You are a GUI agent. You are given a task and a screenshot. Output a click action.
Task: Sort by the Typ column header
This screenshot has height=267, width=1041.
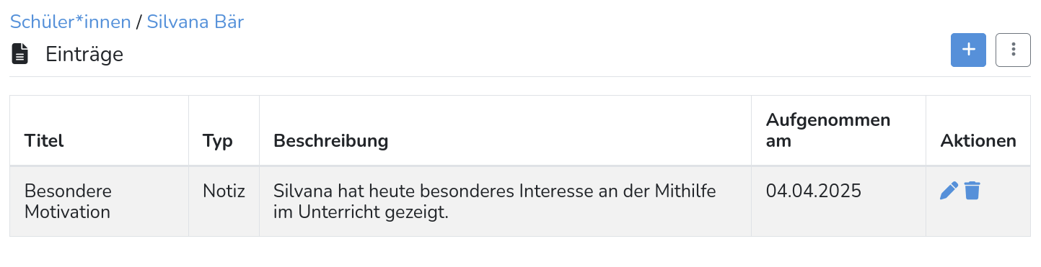click(218, 140)
